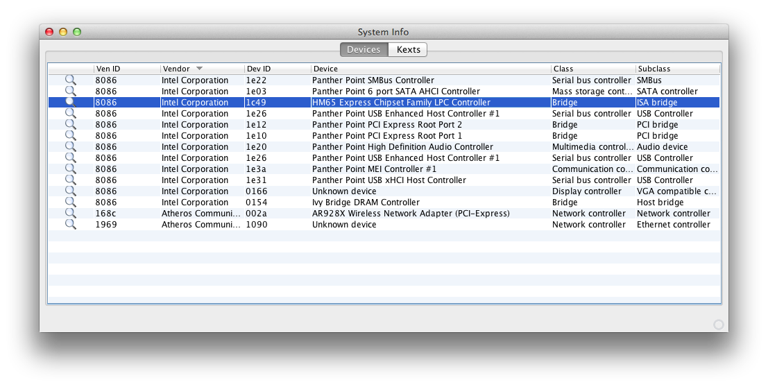
Task: Click magnifier icon beside SATA AHCI Controller row
Action: click(x=70, y=92)
